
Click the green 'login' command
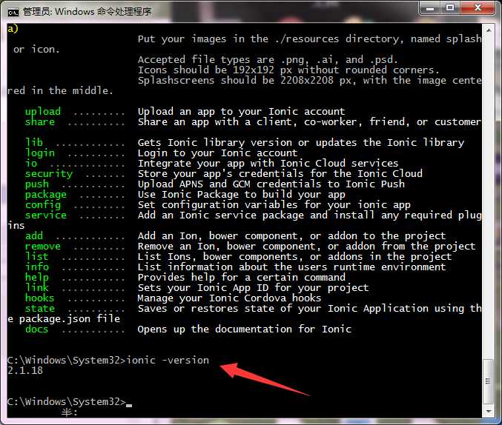(40, 153)
